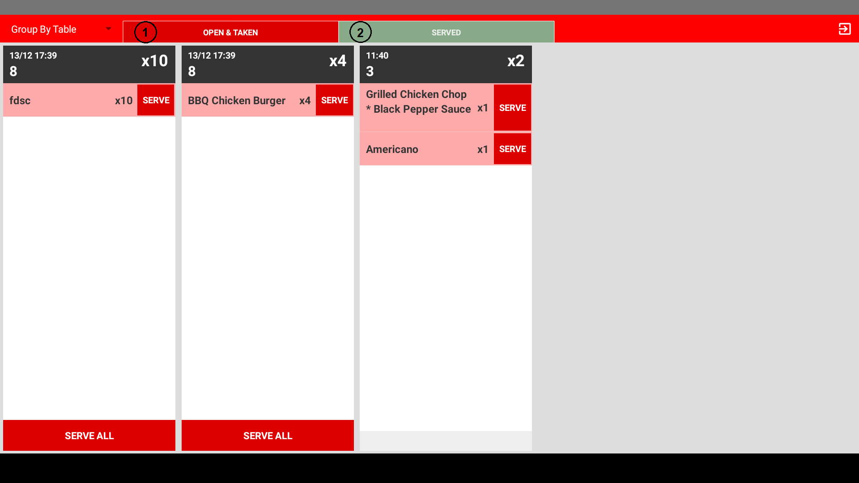Click the dropdown arrow beside Group By Table

pyautogui.click(x=108, y=29)
